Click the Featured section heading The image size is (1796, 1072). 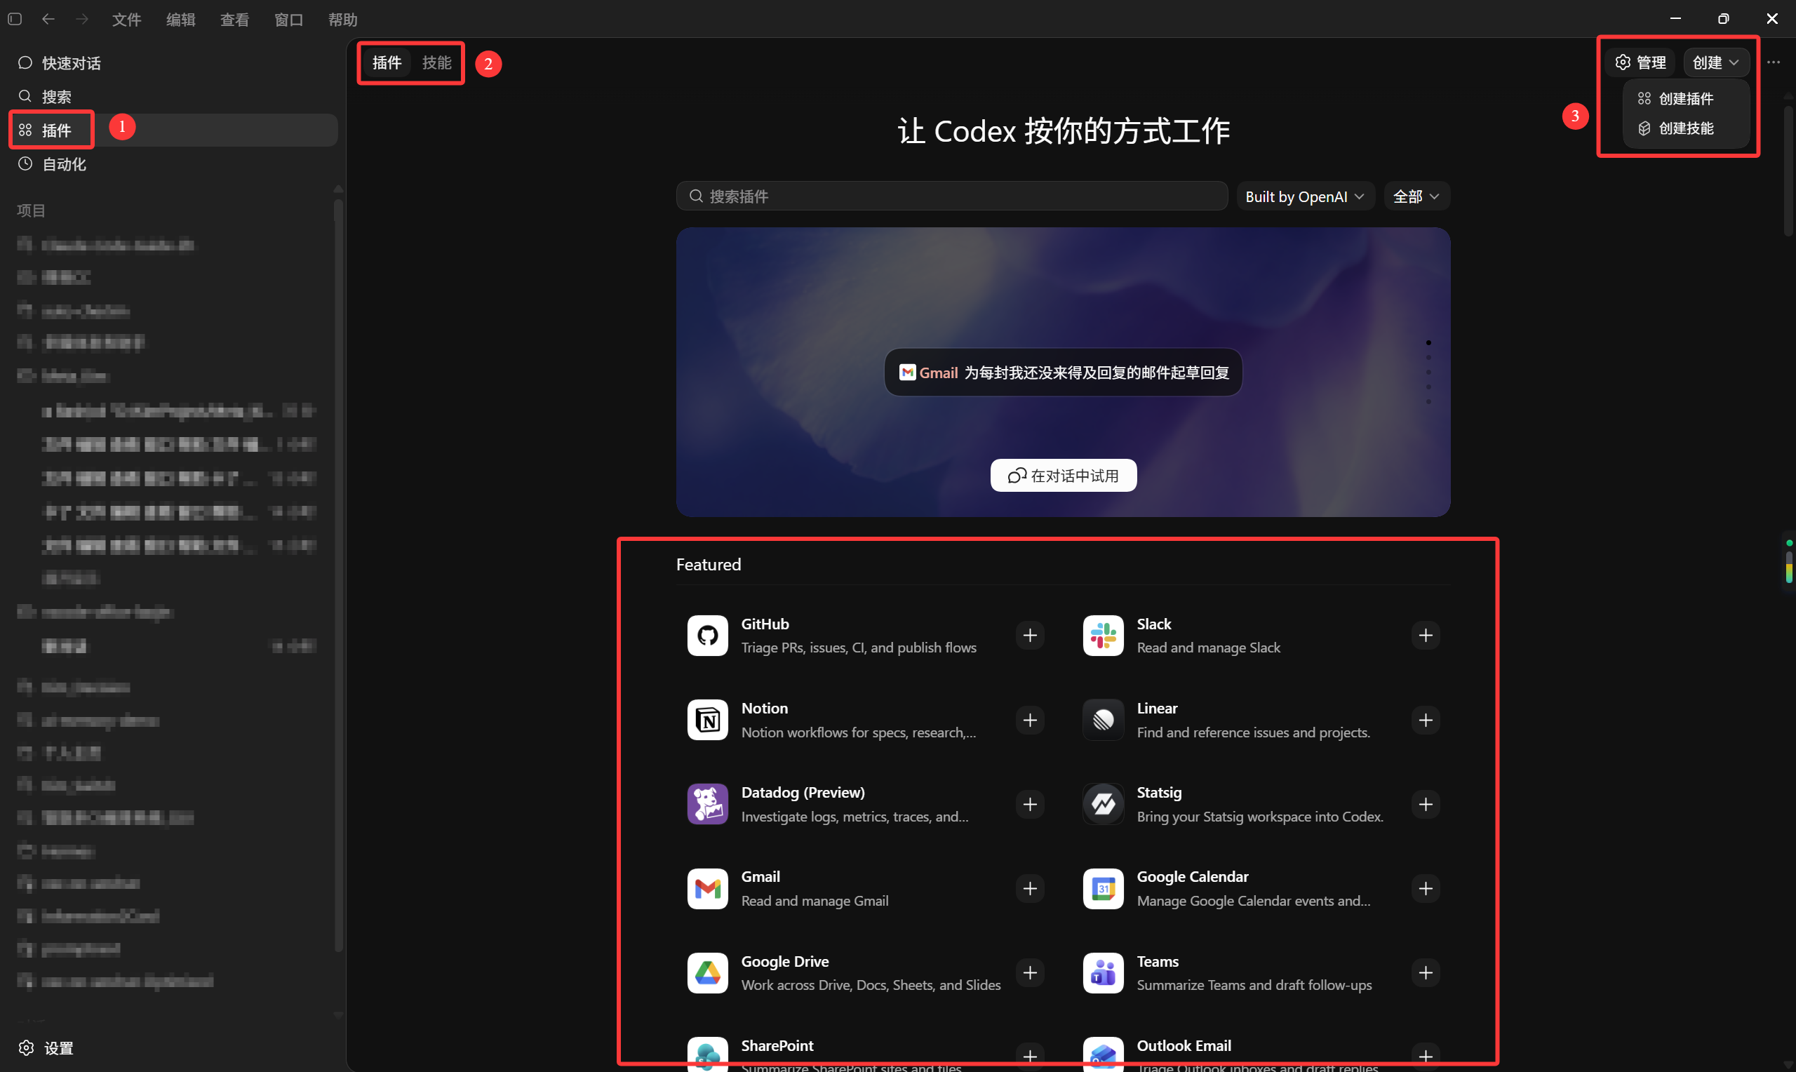(x=709, y=564)
